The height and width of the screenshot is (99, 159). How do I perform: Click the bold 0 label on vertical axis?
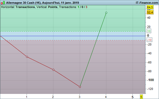tap(148, 36)
